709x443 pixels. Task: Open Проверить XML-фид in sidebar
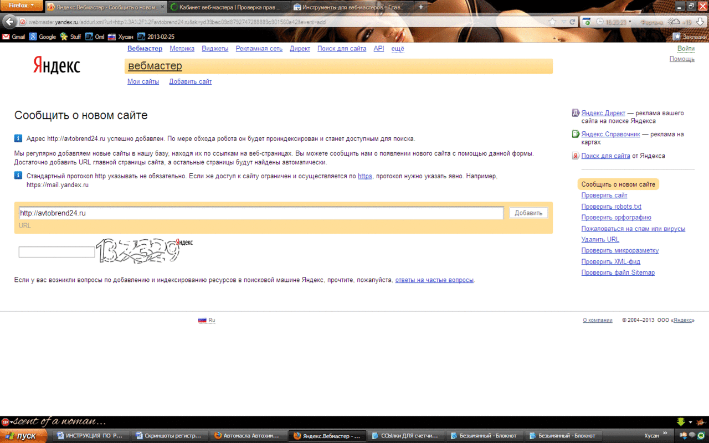click(x=610, y=261)
